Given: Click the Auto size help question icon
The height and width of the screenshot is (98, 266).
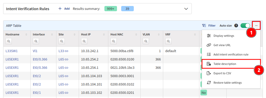Looking at the screenshot, I should [236, 26].
